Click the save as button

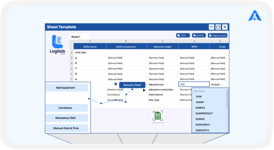point(199,35)
